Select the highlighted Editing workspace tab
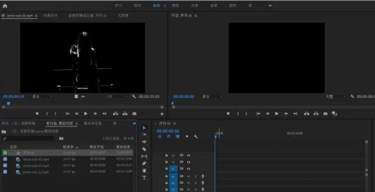375x192 pixels. click(157, 6)
